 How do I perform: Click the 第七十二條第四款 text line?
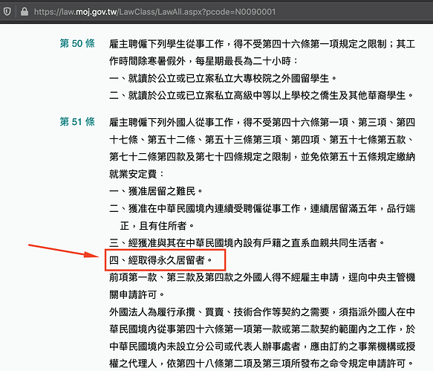[262, 157]
